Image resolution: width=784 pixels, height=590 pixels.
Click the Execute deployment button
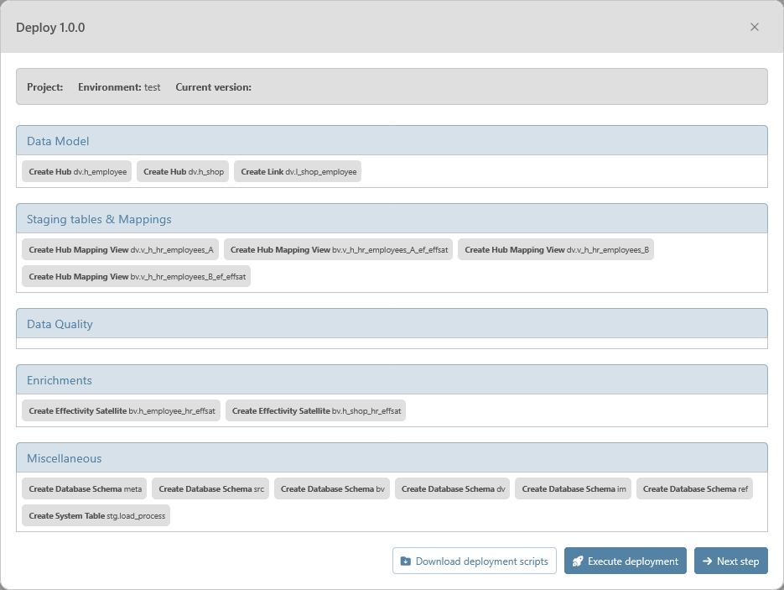(625, 561)
